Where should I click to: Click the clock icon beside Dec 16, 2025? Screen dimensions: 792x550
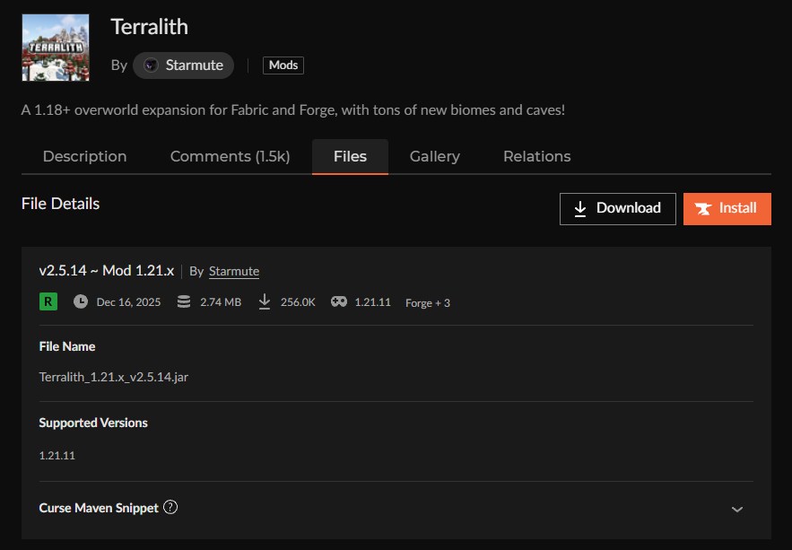coord(81,301)
